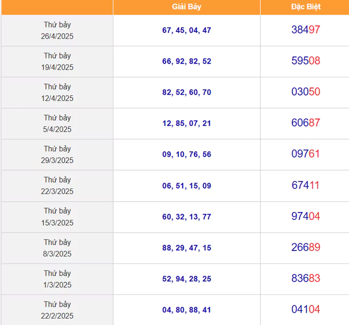The height and width of the screenshot is (325, 349).
Task: Click Giải Bảy numbers 88, 29, 47, 15
Action: click(187, 248)
